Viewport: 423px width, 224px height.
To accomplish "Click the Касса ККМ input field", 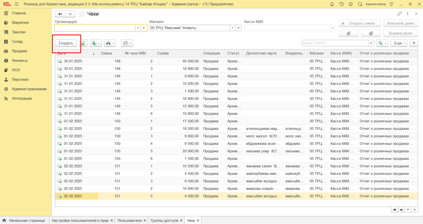I will pyautogui.click(x=287, y=28).
